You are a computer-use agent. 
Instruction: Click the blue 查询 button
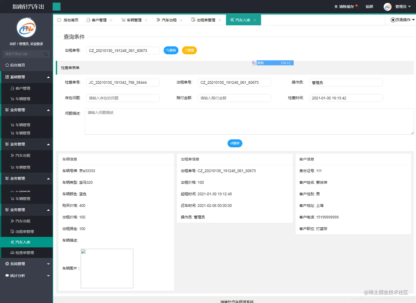pyautogui.click(x=171, y=50)
